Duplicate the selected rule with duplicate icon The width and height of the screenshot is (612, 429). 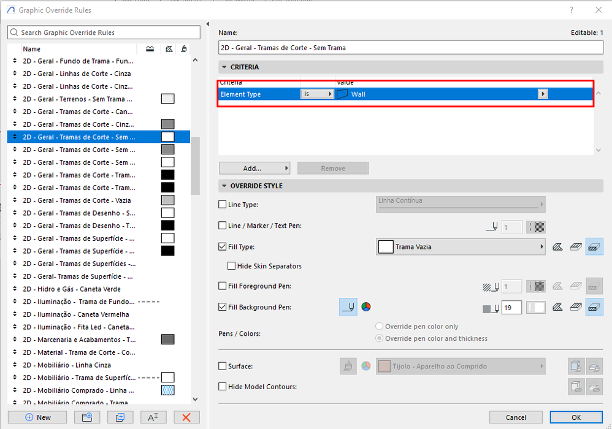point(120,417)
